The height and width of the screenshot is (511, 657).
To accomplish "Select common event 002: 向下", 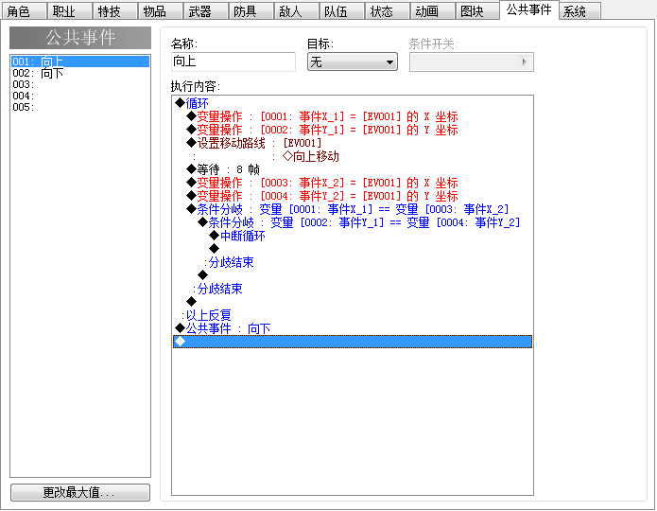I will (x=80, y=73).
